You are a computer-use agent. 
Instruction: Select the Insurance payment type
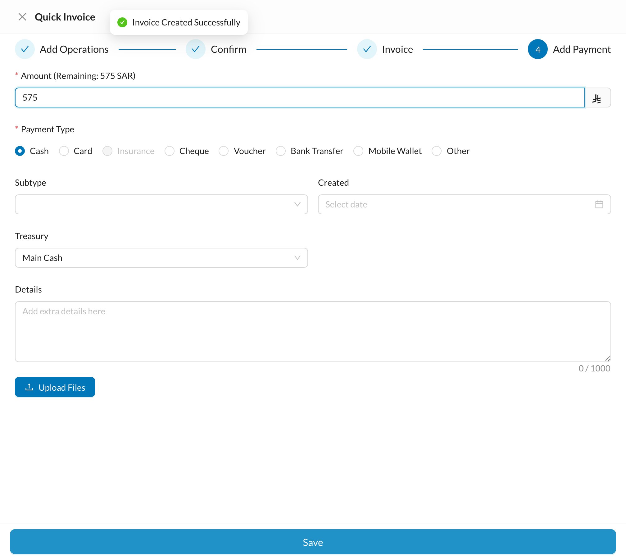[x=107, y=151]
